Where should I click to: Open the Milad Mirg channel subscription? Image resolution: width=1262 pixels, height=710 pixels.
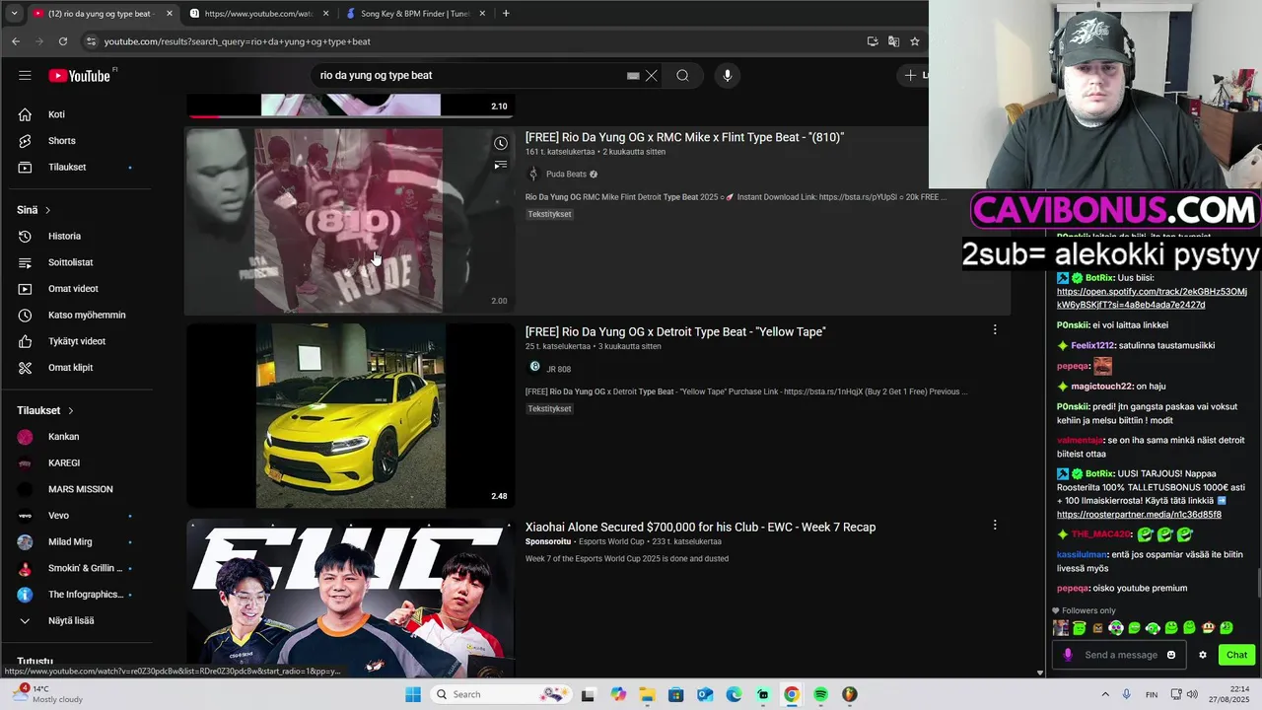(x=69, y=541)
